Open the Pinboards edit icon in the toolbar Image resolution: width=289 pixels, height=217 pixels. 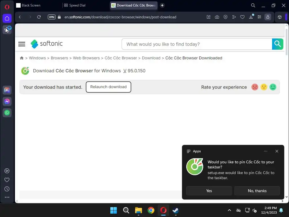click(209, 17)
